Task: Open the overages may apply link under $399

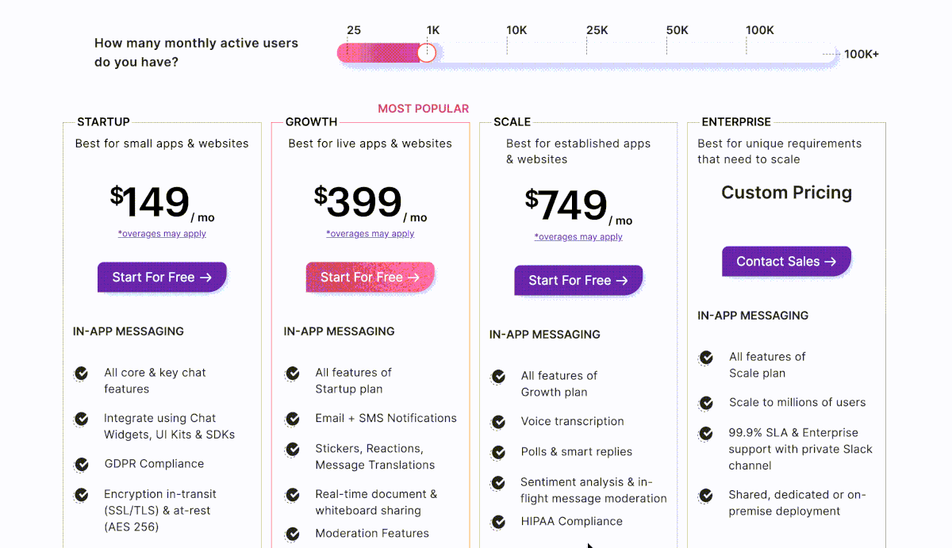Action: pyautogui.click(x=370, y=234)
